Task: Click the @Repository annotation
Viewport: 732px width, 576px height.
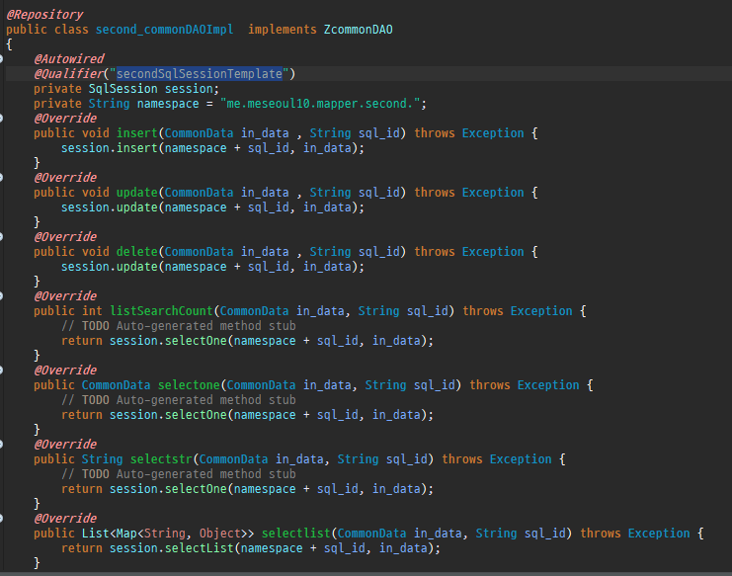Action: [44, 15]
